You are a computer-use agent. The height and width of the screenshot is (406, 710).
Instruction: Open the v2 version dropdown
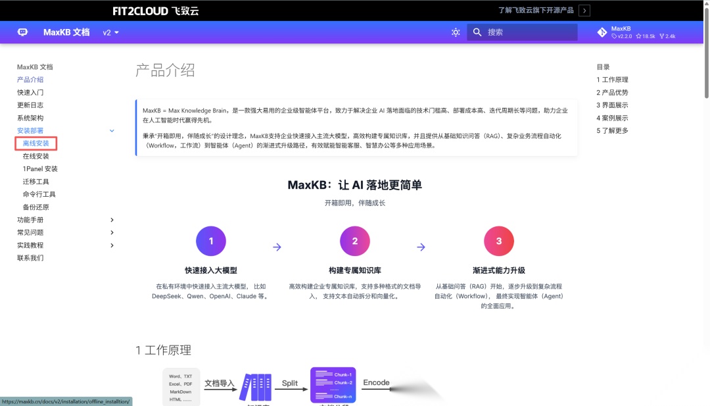pos(111,33)
